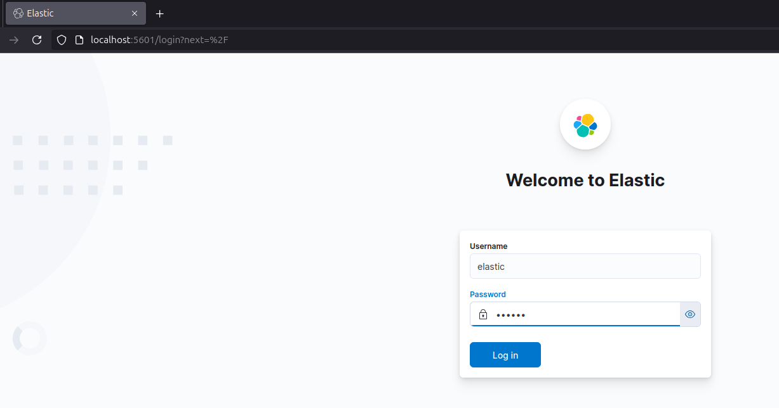Open a new tab with the plus icon

[160, 13]
